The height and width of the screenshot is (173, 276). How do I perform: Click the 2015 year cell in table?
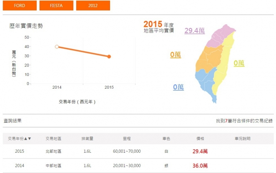[20, 152]
